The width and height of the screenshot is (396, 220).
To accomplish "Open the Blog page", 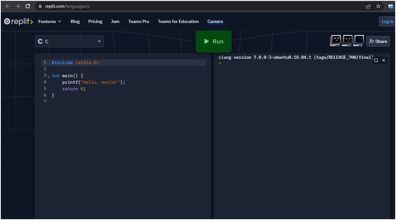I will (75, 21).
